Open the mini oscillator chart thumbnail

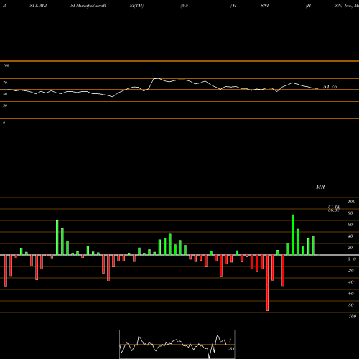pyautogui.click(x=177, y=344)
